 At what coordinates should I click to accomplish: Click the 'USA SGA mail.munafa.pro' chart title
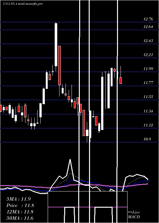(x=23, y=4)
